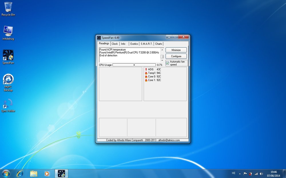Switch to the Clock tab
The height and width of the screenshot is (178, 286).
click(115, 44)
